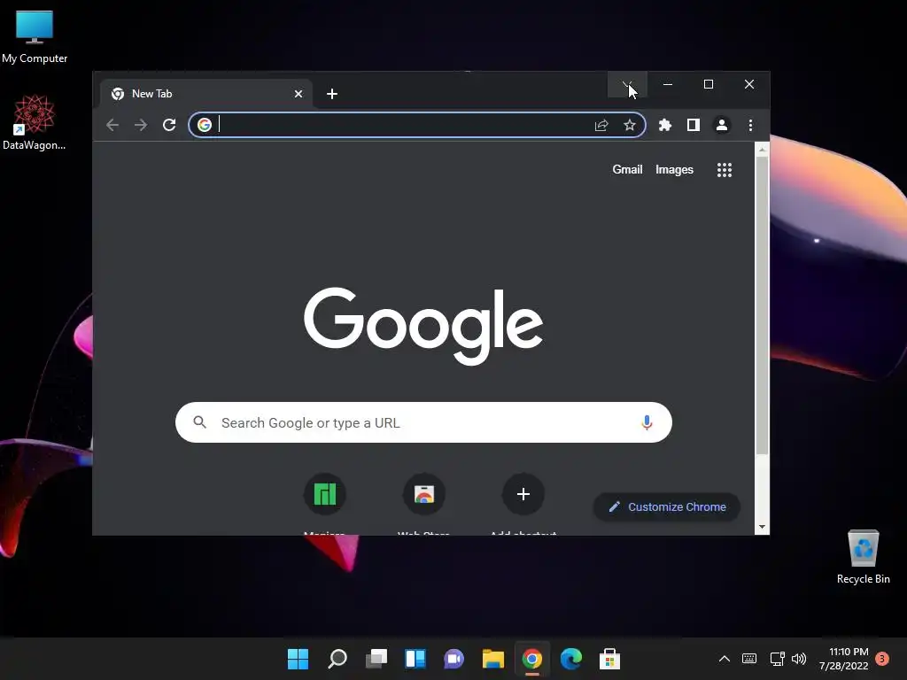Add a new shortcut tile
This screenshot has width=907, height=680.
(x=523, y=494)
